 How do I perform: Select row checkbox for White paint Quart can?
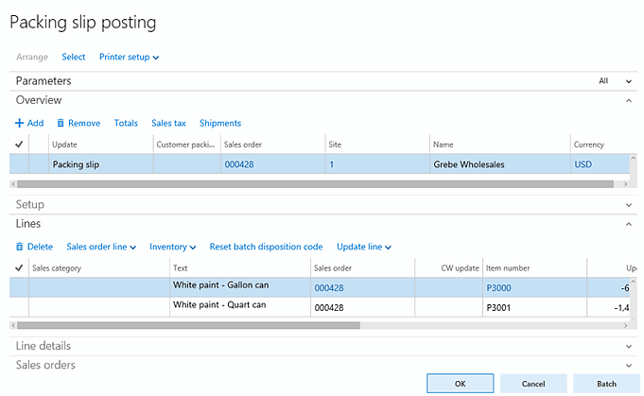point(19,307)
